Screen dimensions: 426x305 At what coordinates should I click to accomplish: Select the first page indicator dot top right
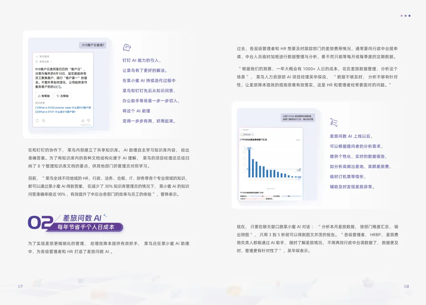402,16
